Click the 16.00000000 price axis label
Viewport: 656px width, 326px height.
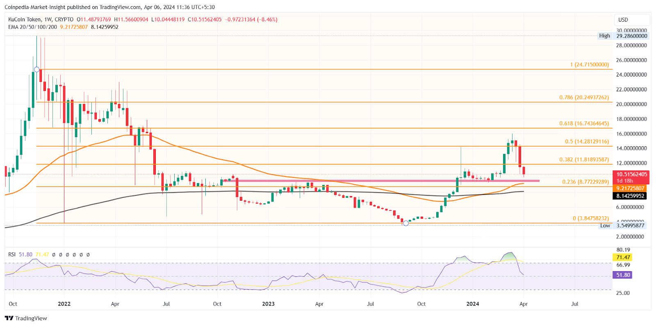pos(631,134)
